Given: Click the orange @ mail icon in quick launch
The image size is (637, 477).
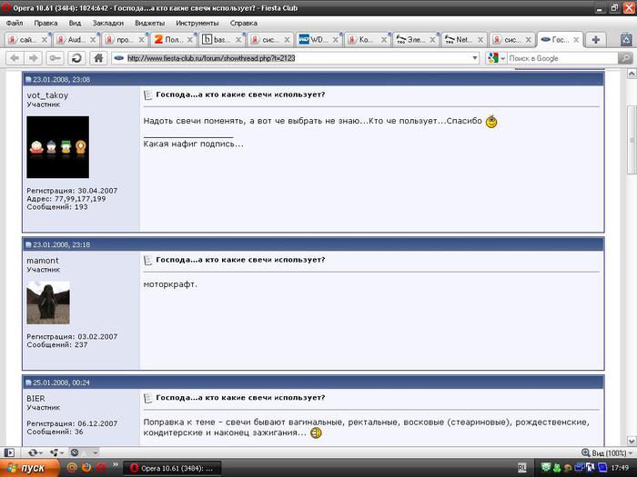Looking at the screenshot, I should [x=72, y=467].
